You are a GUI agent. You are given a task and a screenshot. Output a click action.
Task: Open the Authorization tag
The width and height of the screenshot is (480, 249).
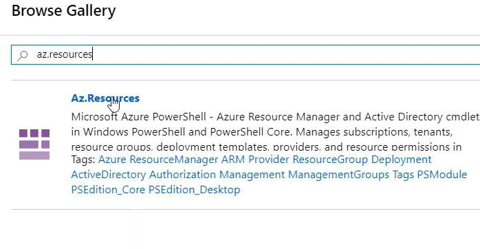pyautogui.click(x=182, y=175)
